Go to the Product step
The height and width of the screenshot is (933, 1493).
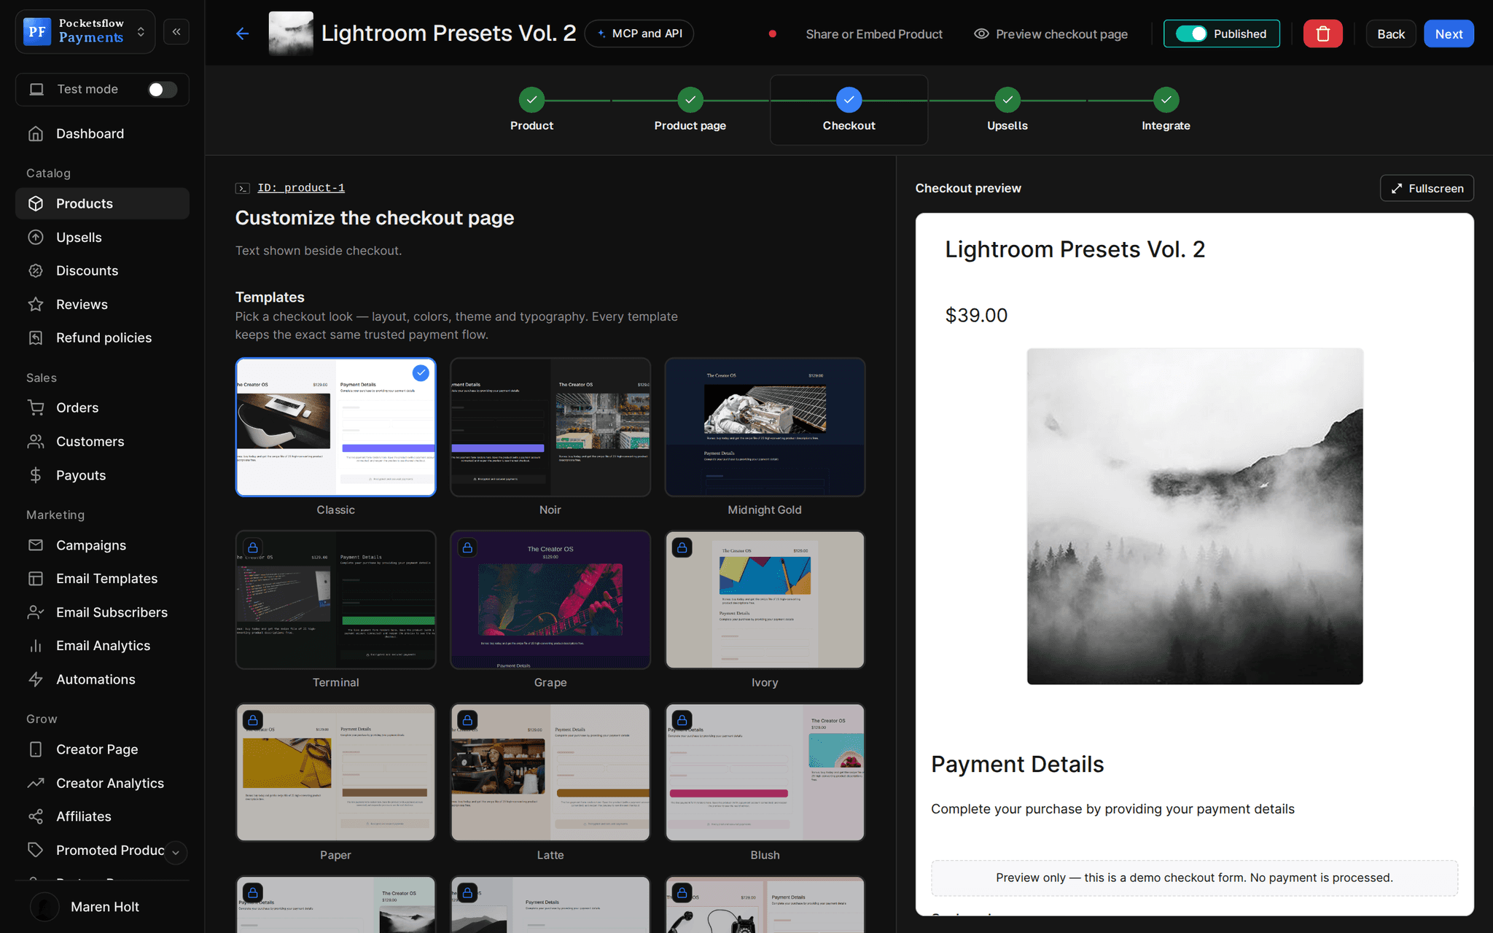531,110
